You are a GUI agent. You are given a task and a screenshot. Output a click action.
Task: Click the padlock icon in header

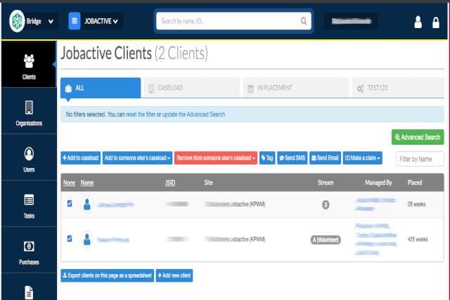[436, 22]
